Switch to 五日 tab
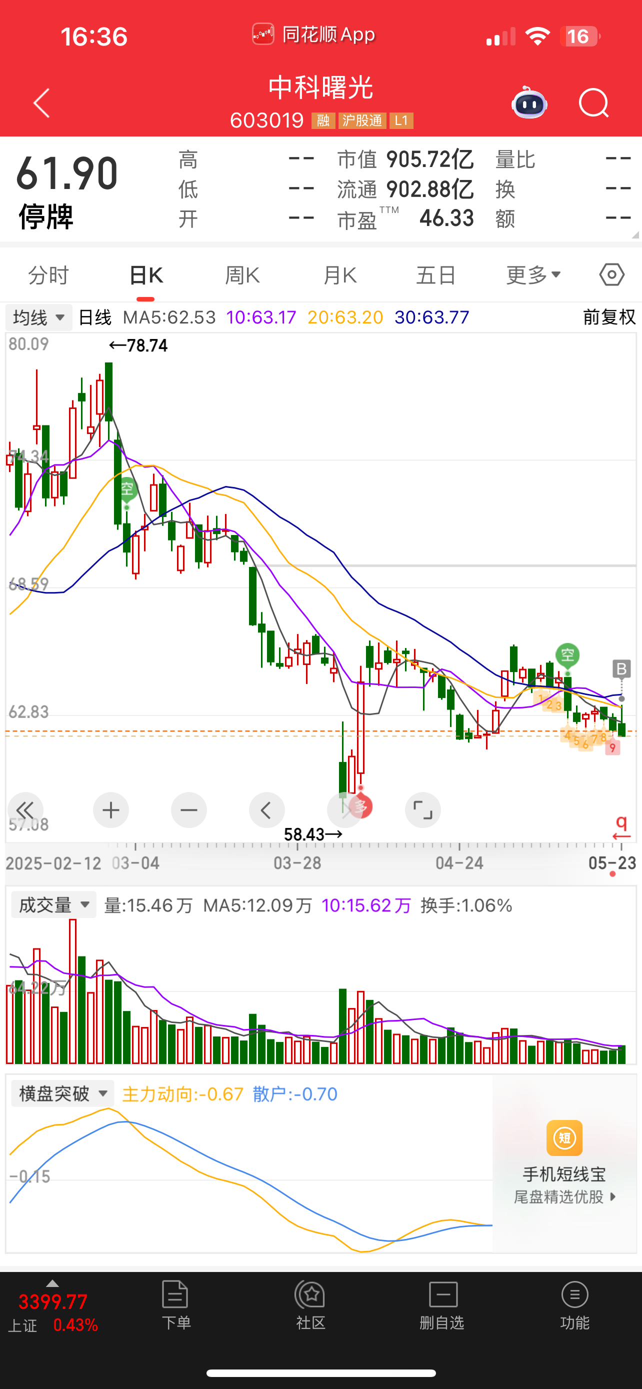This screenshot has width=642, height=1389. [x=436, y=275]
